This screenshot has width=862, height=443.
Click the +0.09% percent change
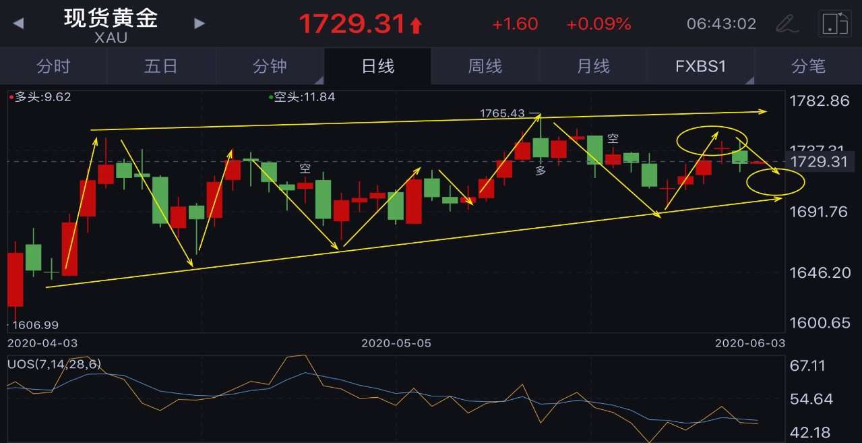pyautogui.click(x=598, y=24)
